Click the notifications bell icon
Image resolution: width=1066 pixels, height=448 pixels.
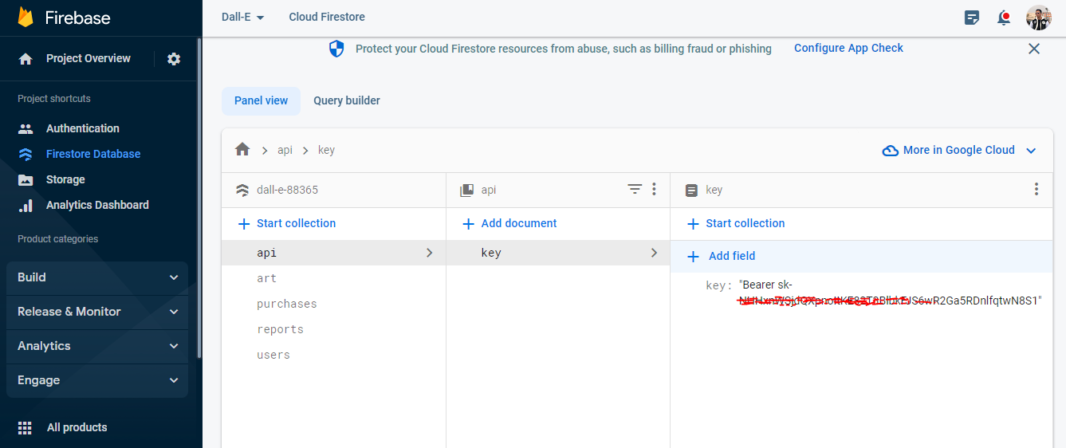pos(1004,18)
